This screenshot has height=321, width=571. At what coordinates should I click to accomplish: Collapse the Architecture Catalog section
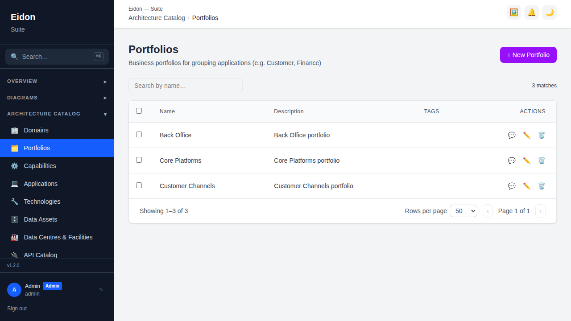click(57, 114)
